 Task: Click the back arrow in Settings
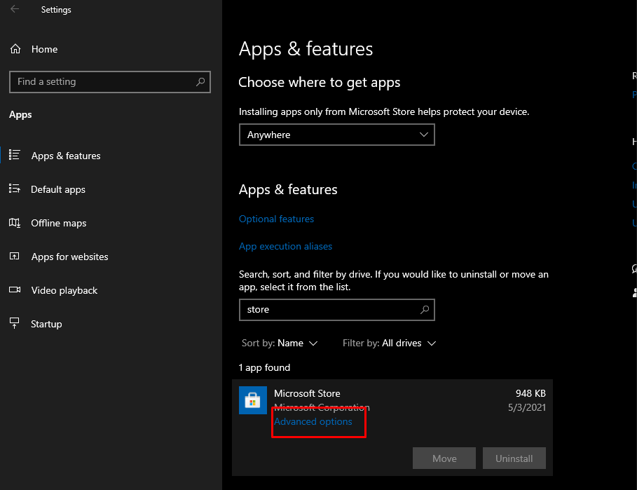point(15,9)
